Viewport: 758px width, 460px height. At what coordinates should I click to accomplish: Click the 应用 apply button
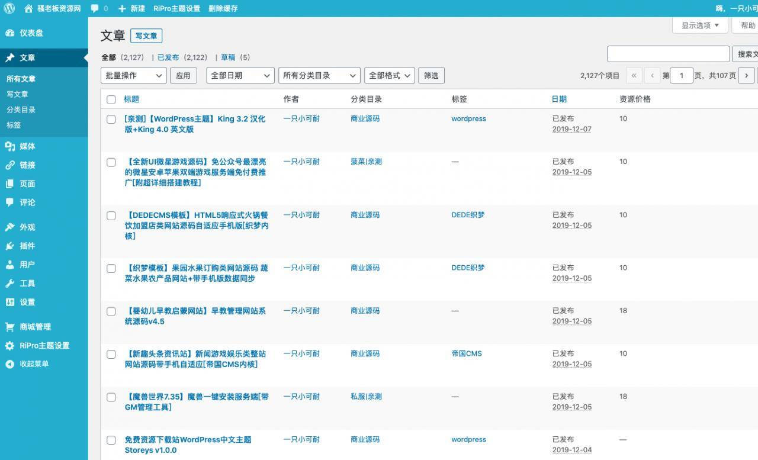point(184,76)
